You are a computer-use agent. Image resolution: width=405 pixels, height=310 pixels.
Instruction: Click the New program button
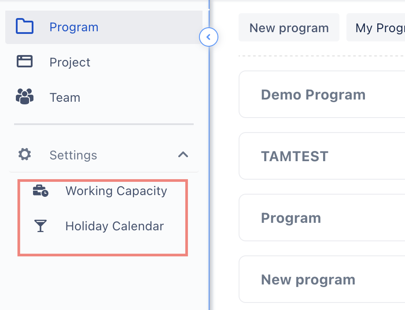click(x=289, y=27)
